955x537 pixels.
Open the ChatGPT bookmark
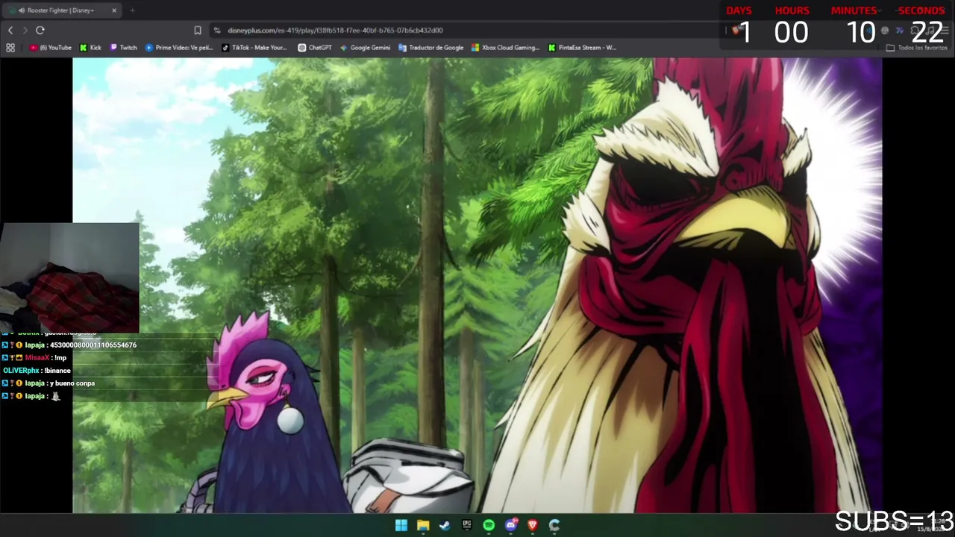tap(315, 48)
